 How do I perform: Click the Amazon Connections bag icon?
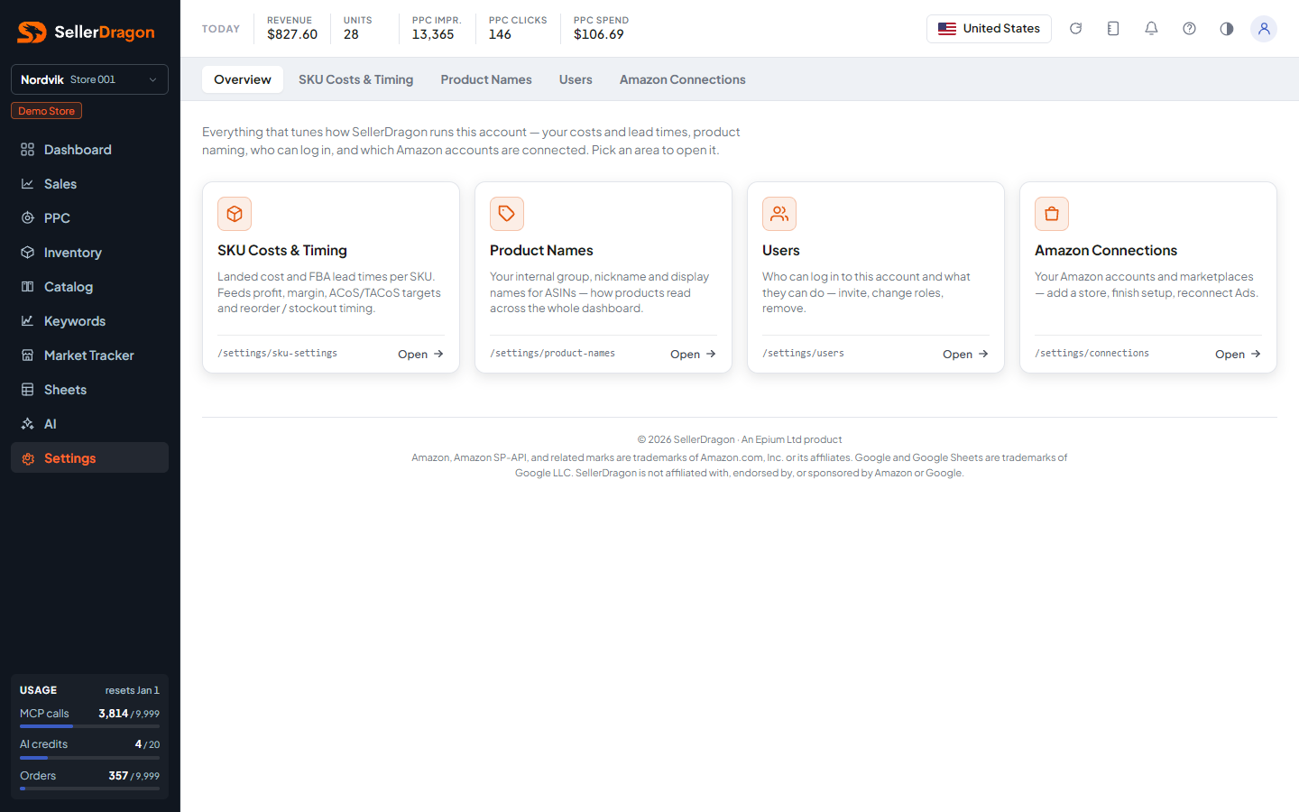click(1052, 214)
